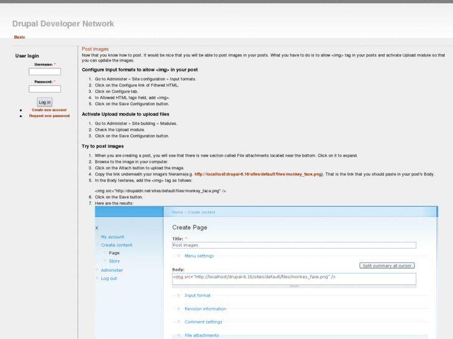
Task: Expand the Input format section
Action: click(198, 295)
